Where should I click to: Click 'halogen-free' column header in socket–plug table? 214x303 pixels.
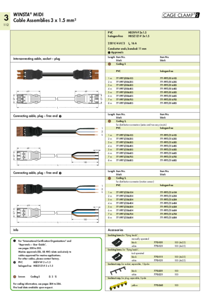(166, 71)
